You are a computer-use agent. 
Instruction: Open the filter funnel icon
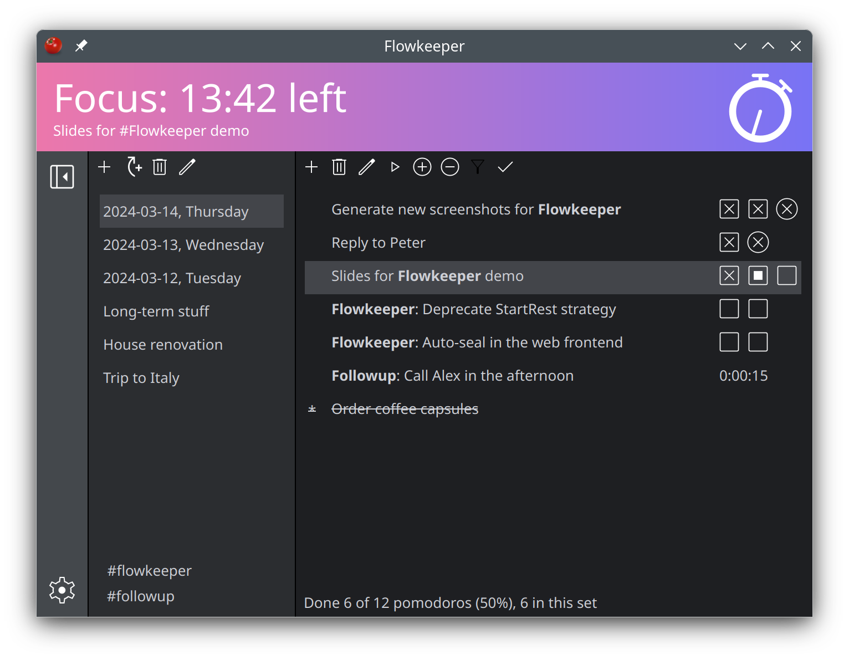pyautogui.click(x=478, y=167)
